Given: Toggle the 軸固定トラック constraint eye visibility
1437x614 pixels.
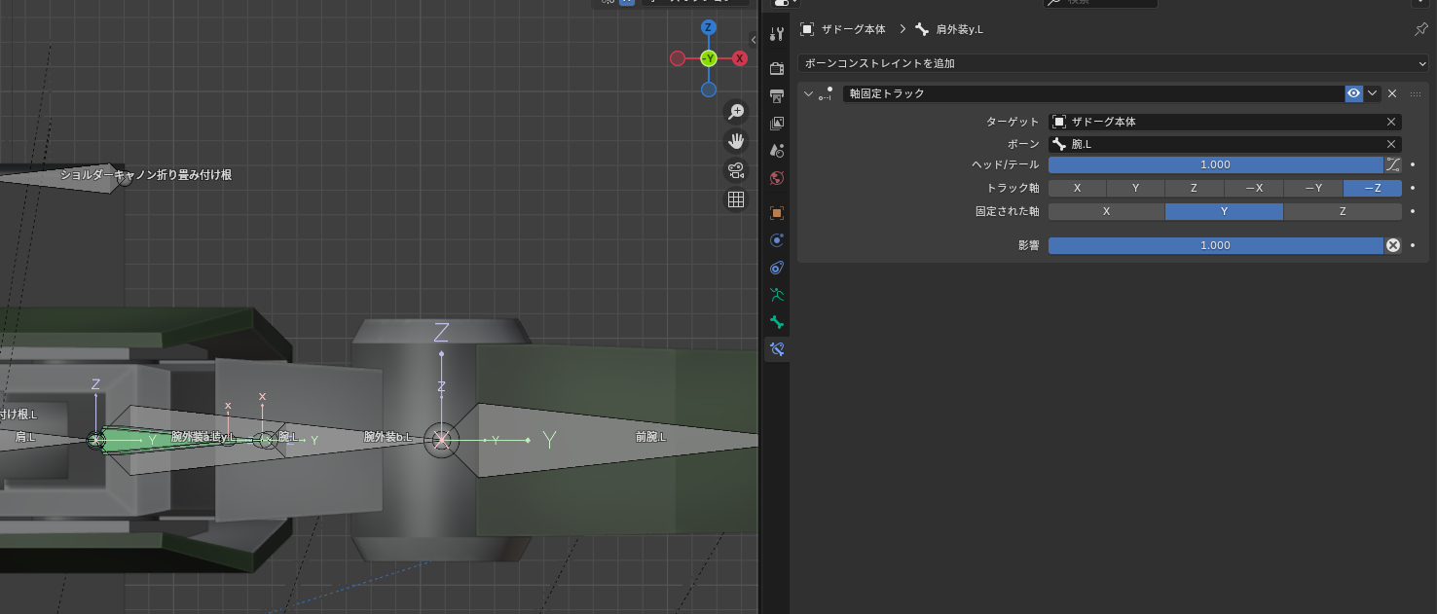Looking at the screenshot, I should pos(1353,93).
